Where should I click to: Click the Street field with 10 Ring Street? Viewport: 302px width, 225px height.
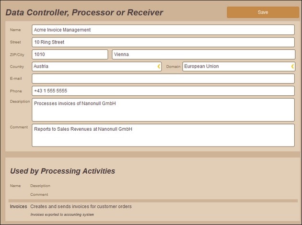pyautogui.click(x=163, y=42)
